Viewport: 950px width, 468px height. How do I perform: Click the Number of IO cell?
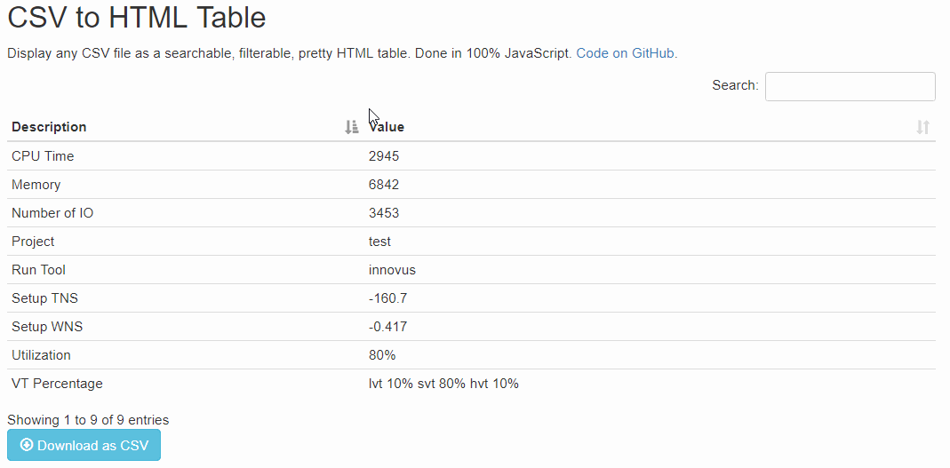pyautogui.click(x=52, y=213)
